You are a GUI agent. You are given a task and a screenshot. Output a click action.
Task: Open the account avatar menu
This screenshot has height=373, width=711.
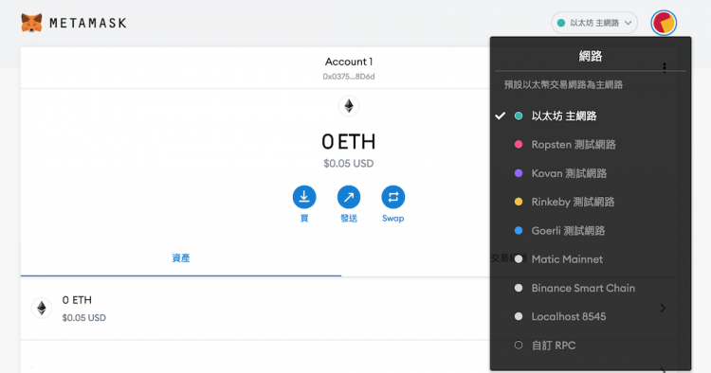[x=664, y=23]
